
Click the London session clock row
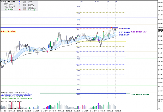29,9
